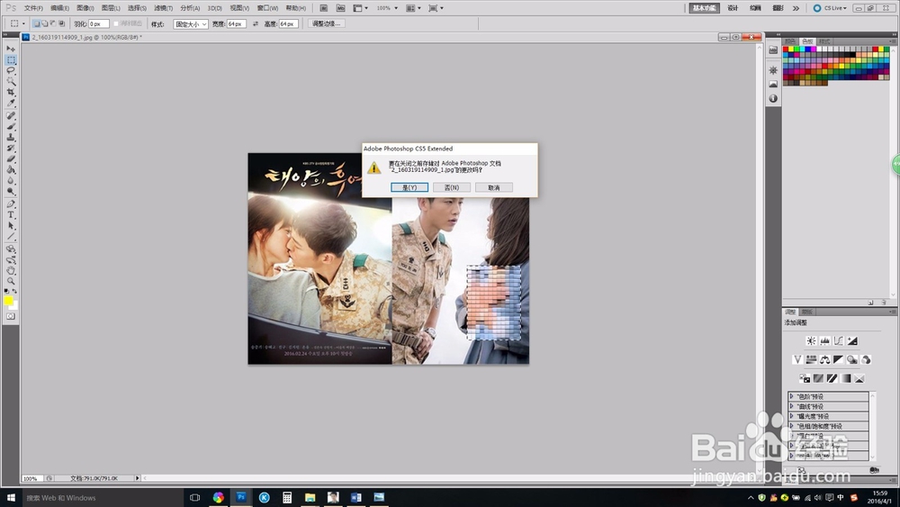Open the 100% zoom level dropdown
The image size is (900, 507).
[396, 8]
